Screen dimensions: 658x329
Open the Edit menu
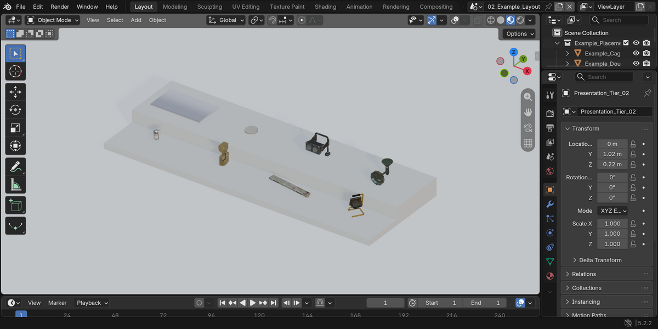pyautogui.click(x=38, y=7)
